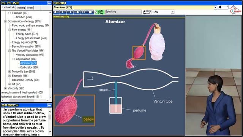The height and width of the screenshot is (137, 243).
Task: Pause the lecture playback
Action: (84, 12)
